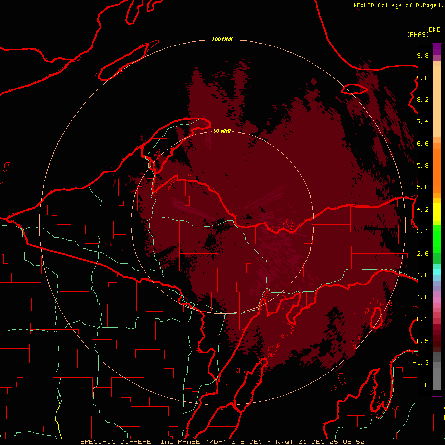
Task: Select the -1.3 legend value
Action: point(421,363)
